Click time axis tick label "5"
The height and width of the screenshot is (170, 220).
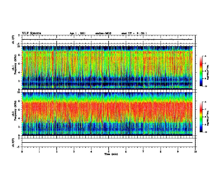(109, 152)
